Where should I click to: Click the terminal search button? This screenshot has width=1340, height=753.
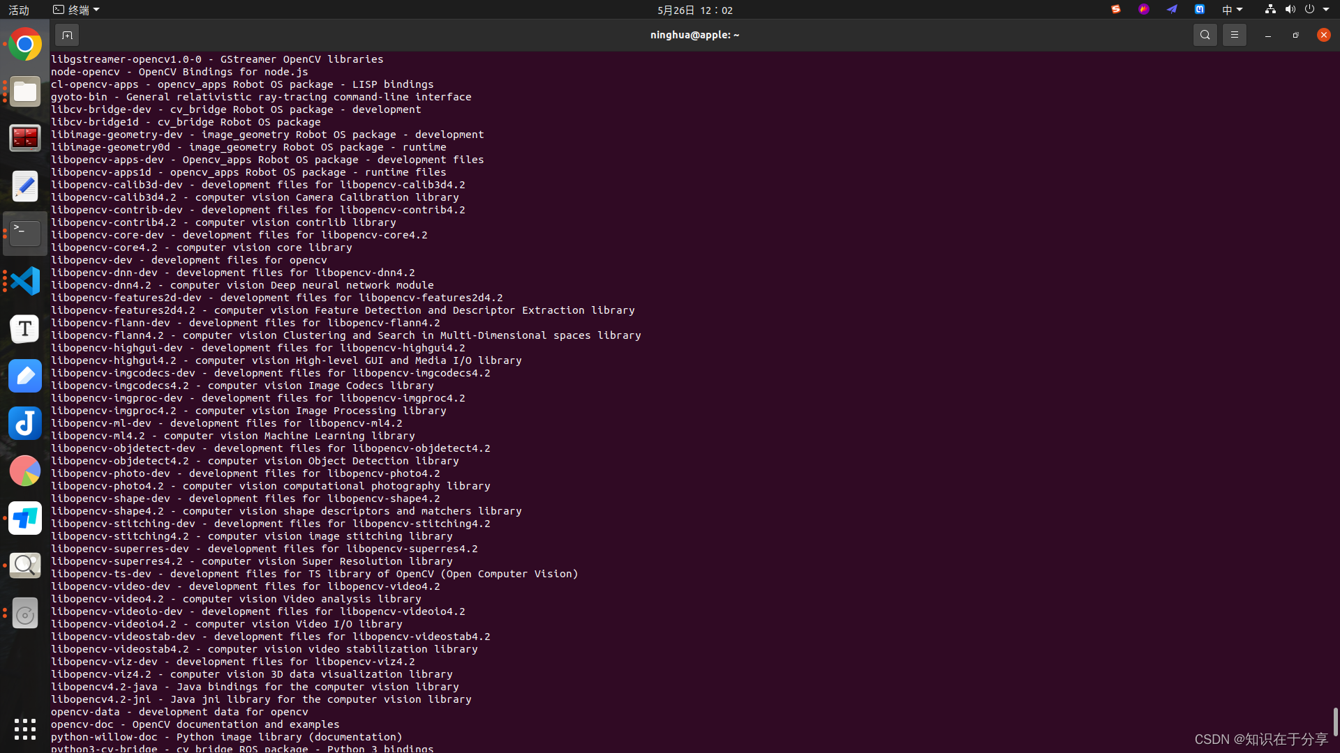tap(1205, 35)
